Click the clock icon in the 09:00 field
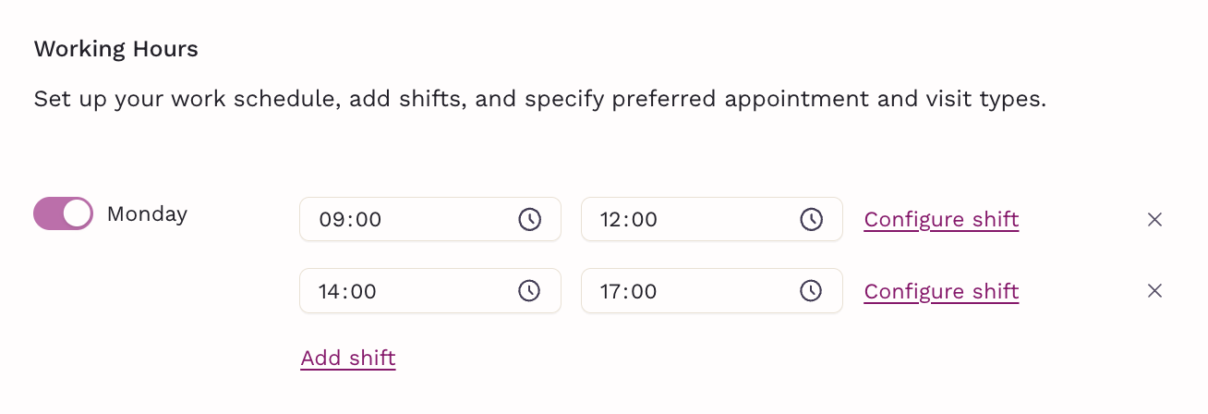This screenshot has width=1208, height=414. coord(529,219)
